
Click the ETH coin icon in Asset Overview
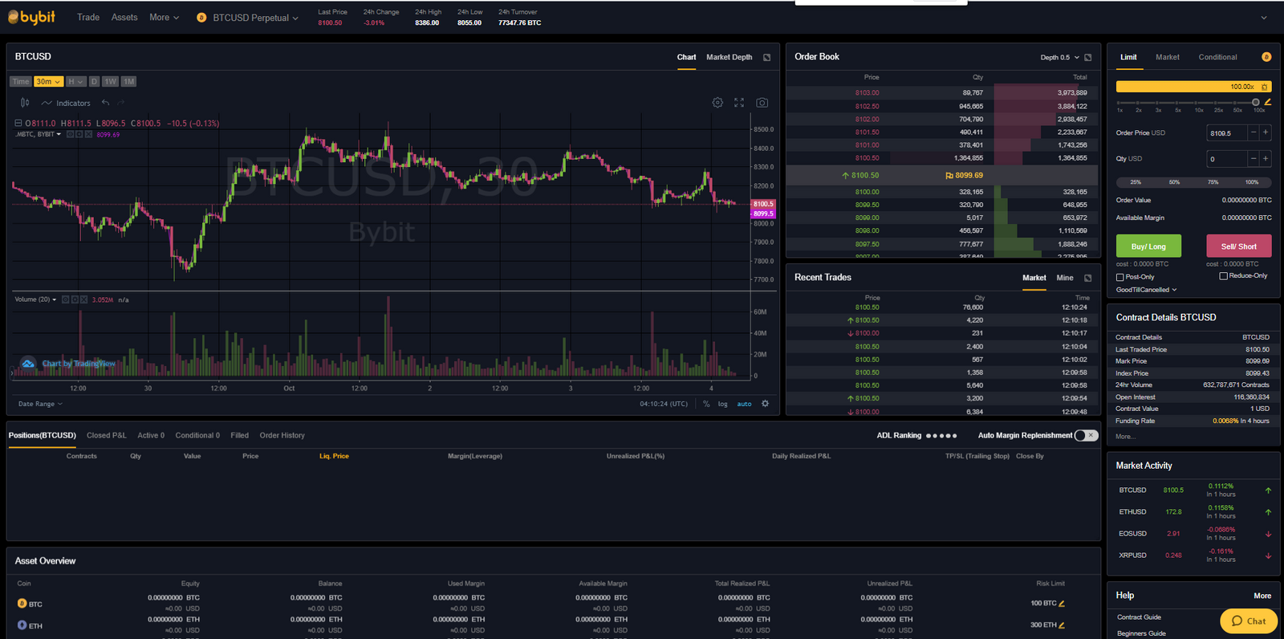22,625
